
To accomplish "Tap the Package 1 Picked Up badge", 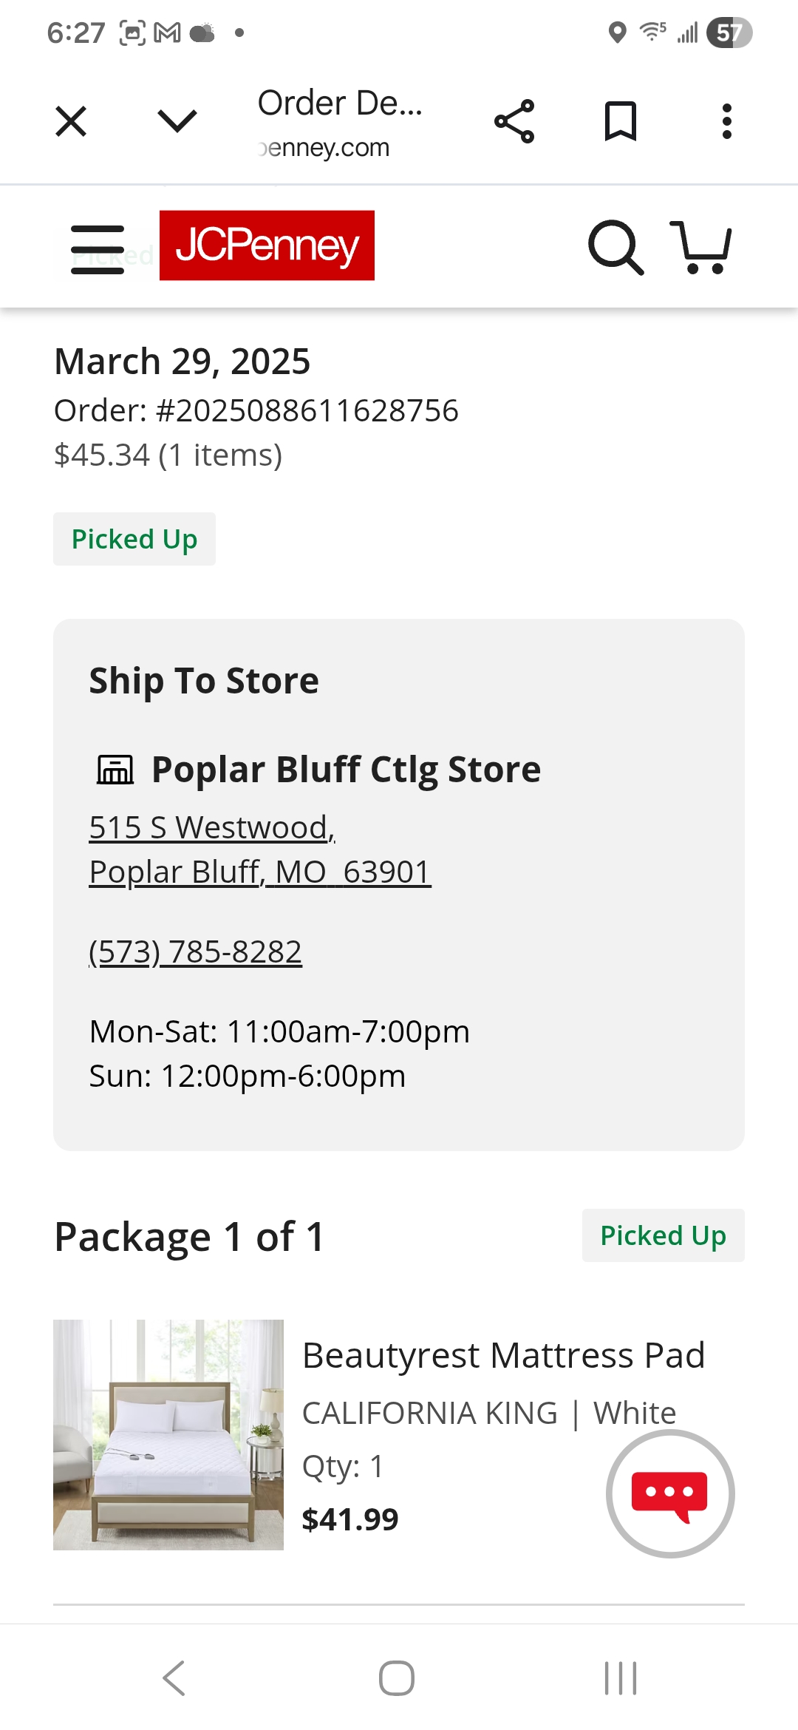I will pos(664,1235).
